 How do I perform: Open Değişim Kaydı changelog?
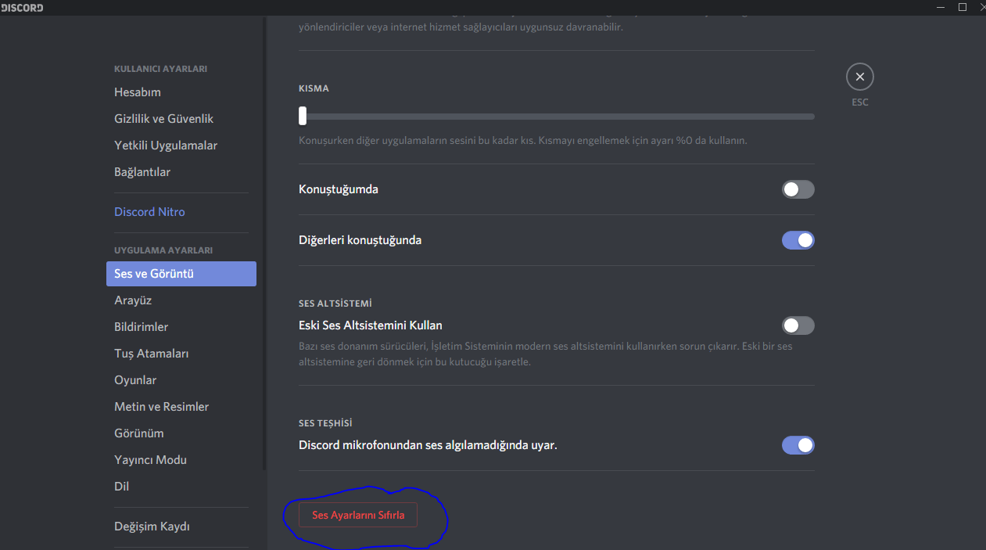[x=181, y=527]
